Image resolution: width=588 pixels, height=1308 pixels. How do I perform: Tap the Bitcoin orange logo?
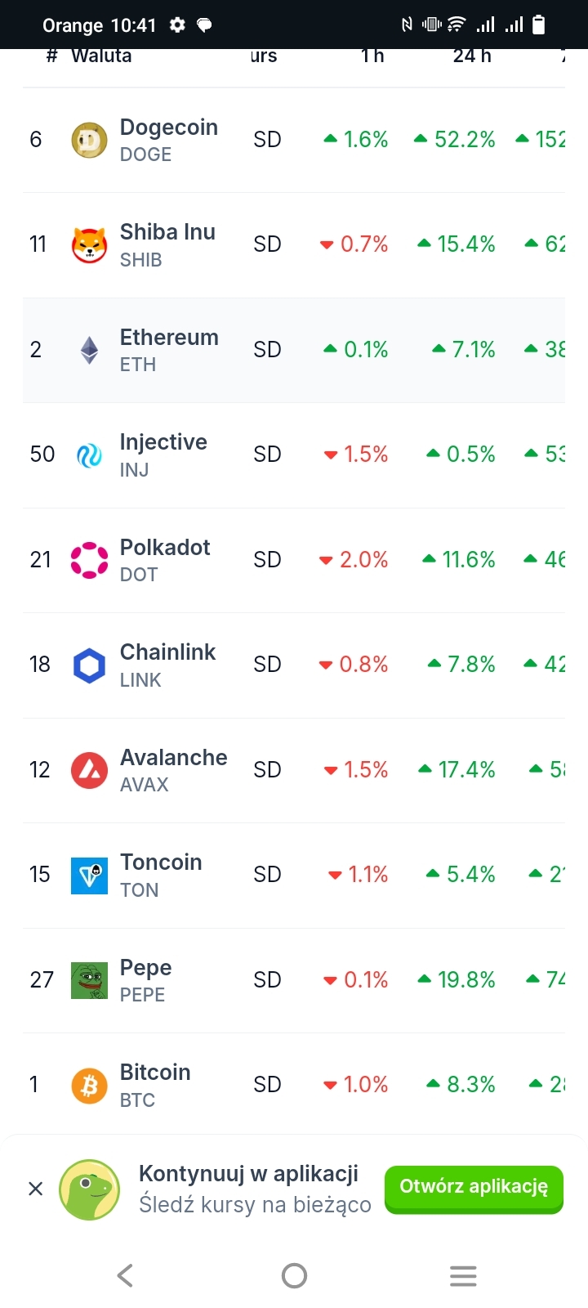pos(89,1086)
